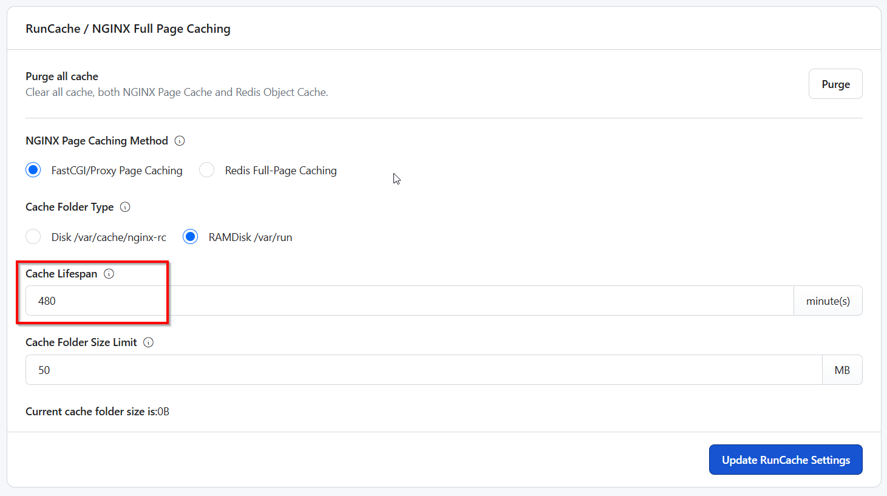
Task: Select FastCGI/Proxy Page Caching radio button
Action: 33,170
